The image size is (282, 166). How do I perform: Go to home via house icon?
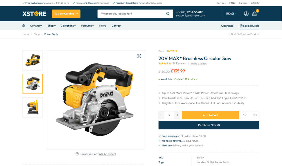click(x=24, y=26)
